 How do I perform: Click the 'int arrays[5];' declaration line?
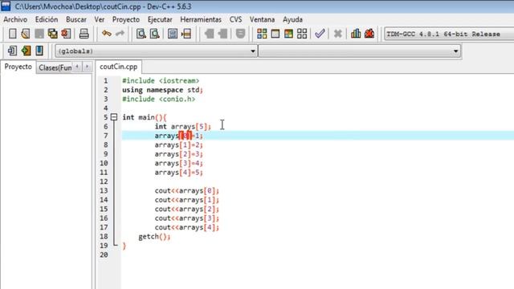click(183, 127)
